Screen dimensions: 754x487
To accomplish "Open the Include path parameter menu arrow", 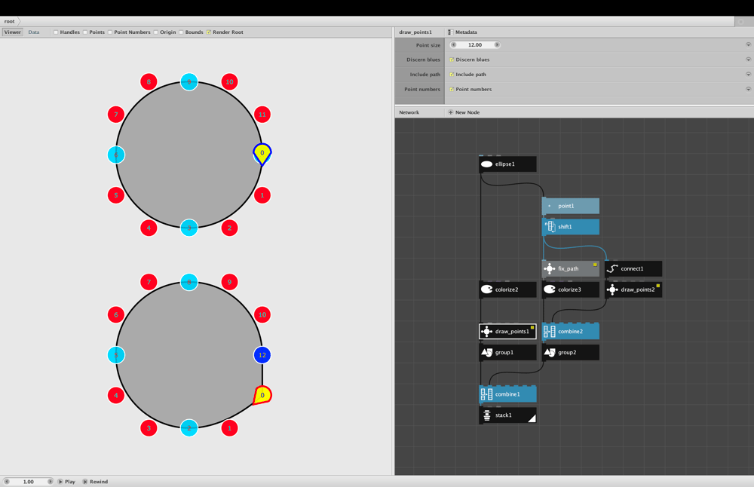I will (x=748, y=75).
